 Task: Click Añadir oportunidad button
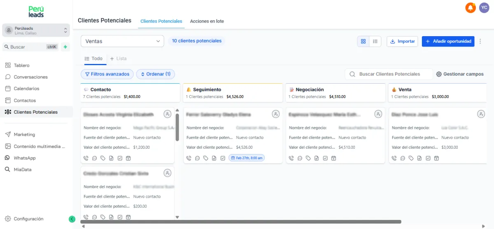(x=448, y=41)
